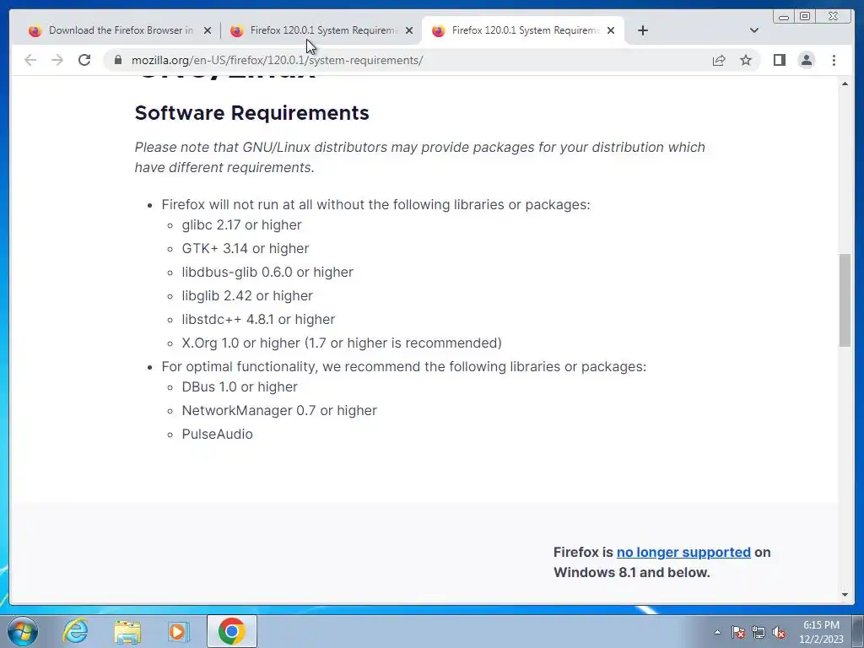
Task: Open Windows Explorer from taskbar
Action: pos(127,631)
